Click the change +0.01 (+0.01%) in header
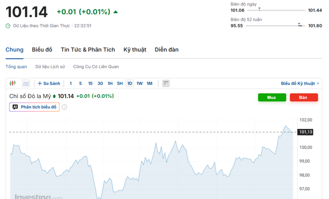 83,12
